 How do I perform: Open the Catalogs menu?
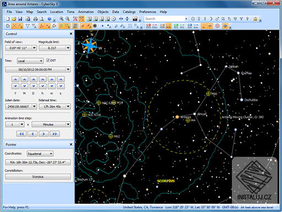point(129,12)
